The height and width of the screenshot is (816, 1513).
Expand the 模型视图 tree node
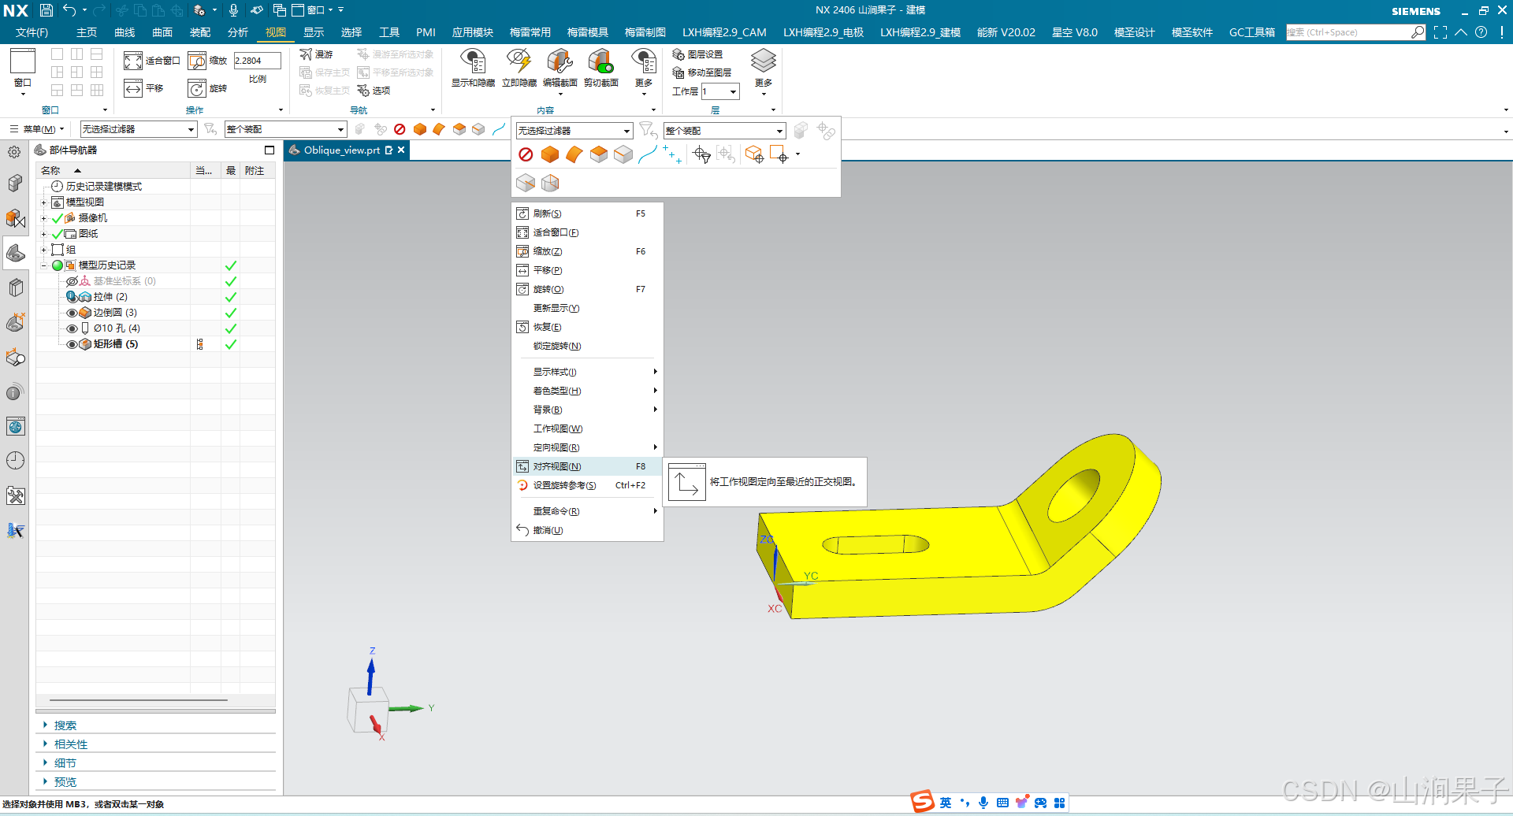pos(43,202)
